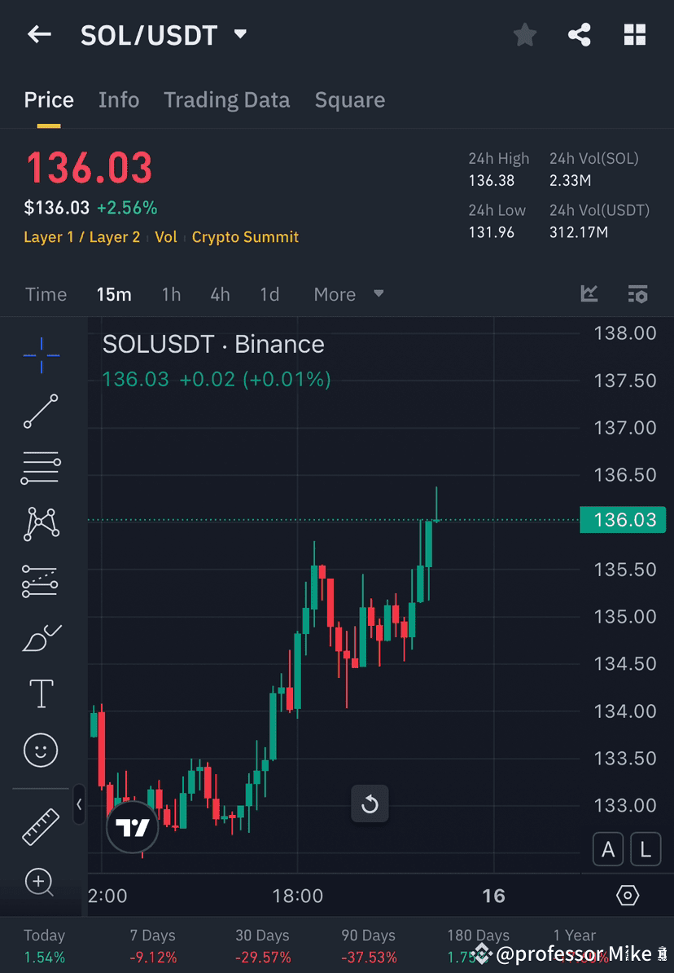The image size is (674, 973).
Task: Open the SOL/USDT pair selector dropdown
Action: (x=240, y=34)
